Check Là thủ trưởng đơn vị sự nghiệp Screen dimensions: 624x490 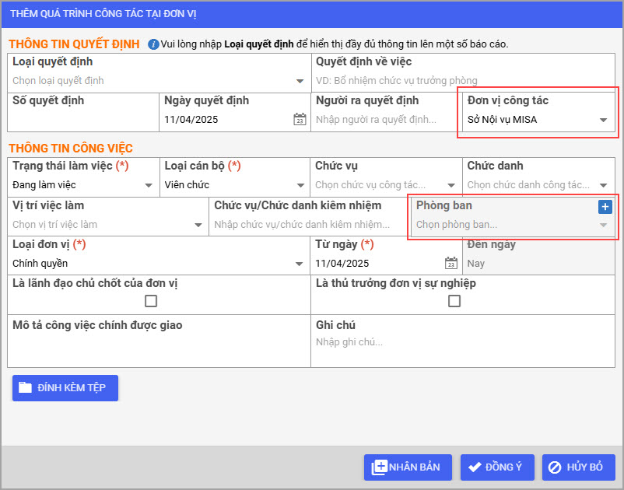coord(454,301)
